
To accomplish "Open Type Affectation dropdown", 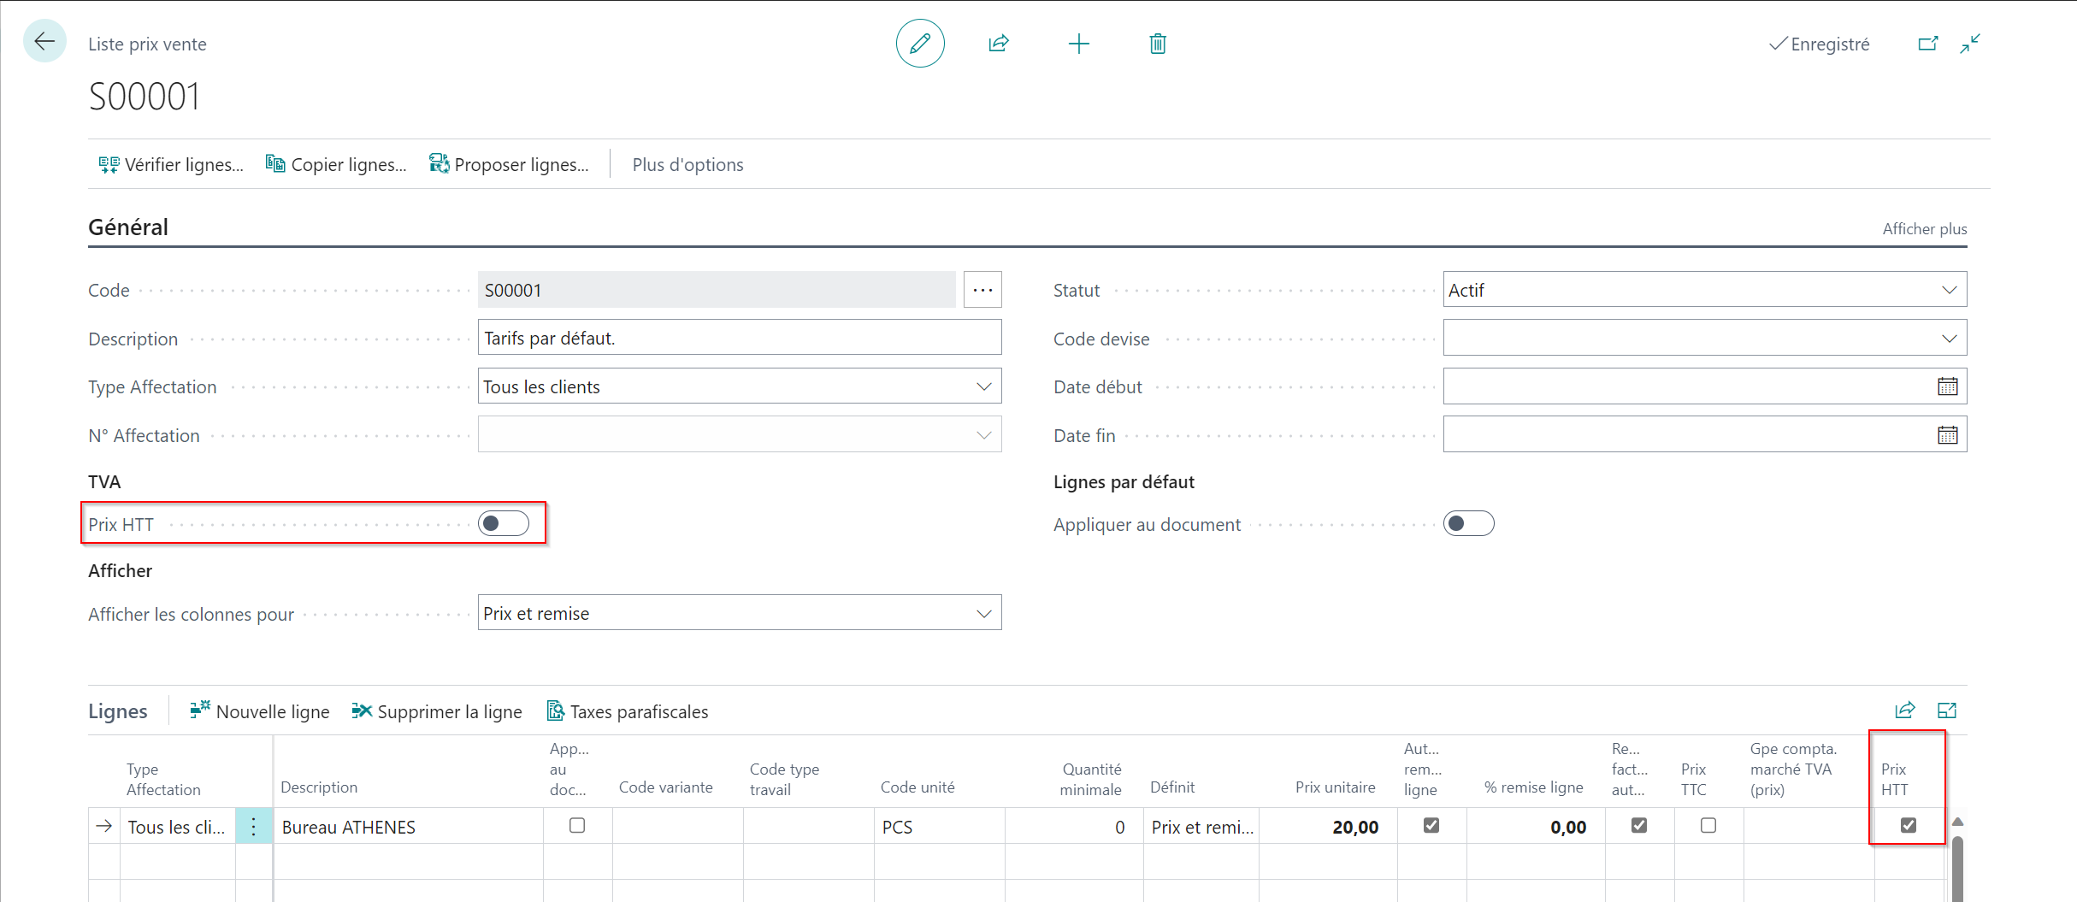I will 740,386.
